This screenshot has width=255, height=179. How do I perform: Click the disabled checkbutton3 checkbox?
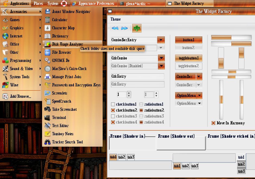click(x=113, y=116)
